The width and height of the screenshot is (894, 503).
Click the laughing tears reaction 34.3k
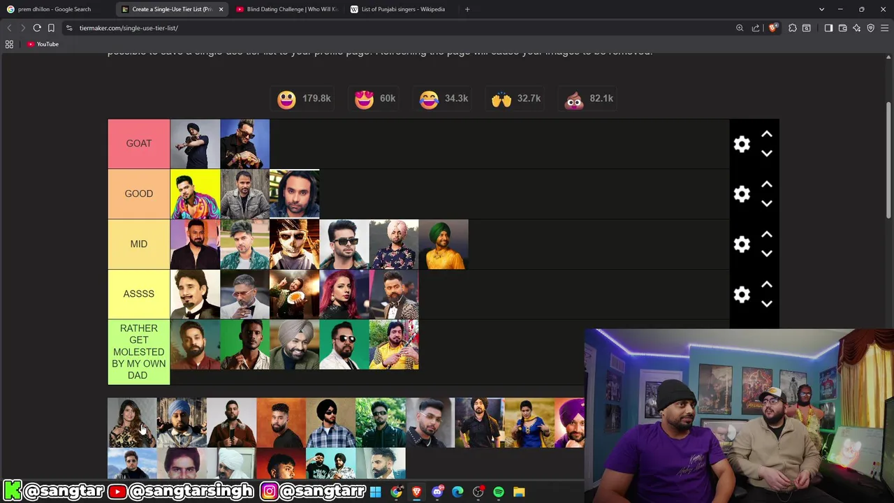pyautogui.click(x=444, y=99)
